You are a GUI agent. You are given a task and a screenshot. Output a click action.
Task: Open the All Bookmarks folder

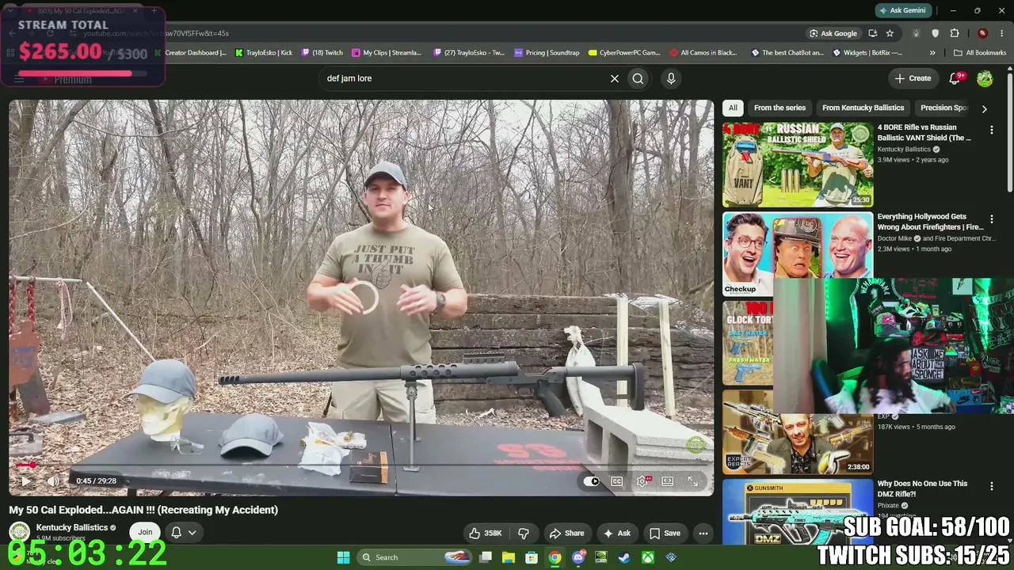coord(980,53)
